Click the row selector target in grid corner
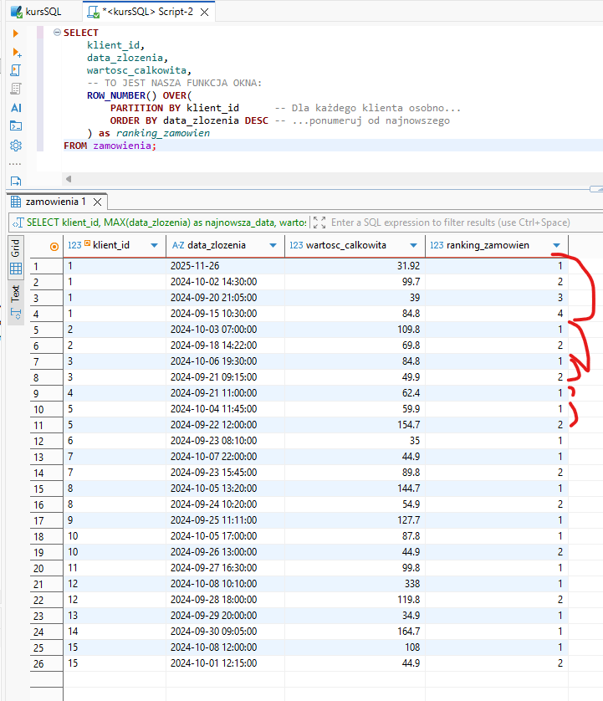 click(54, 246)
